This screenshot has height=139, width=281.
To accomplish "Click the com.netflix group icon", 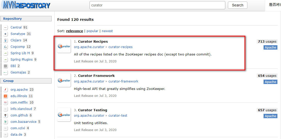I will pyautogui.click(x=6, y=103).
